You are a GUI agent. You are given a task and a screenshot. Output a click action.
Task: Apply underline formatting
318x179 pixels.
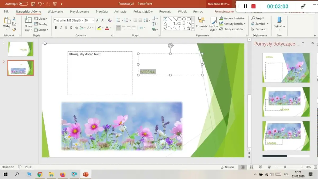pos(66,27)
